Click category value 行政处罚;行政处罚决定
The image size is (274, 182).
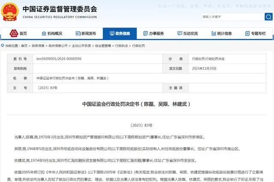208,59
